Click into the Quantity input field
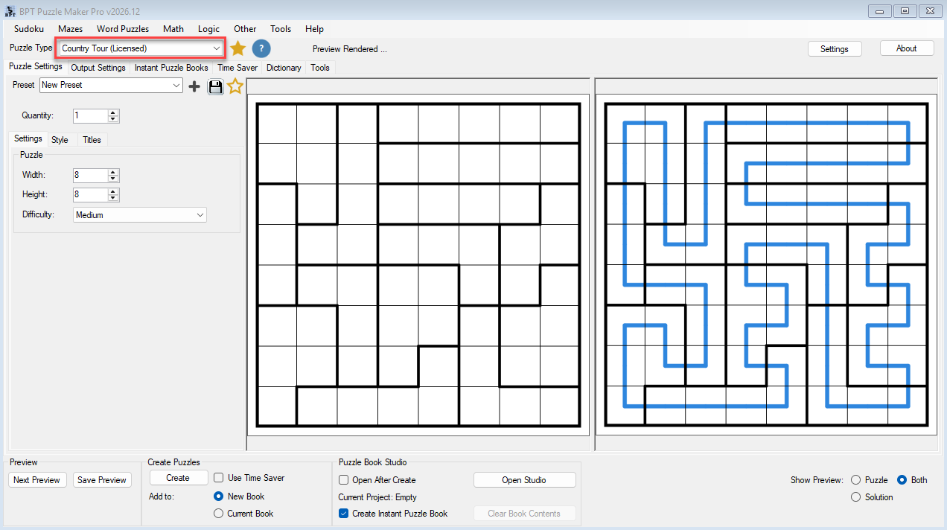 90,116
